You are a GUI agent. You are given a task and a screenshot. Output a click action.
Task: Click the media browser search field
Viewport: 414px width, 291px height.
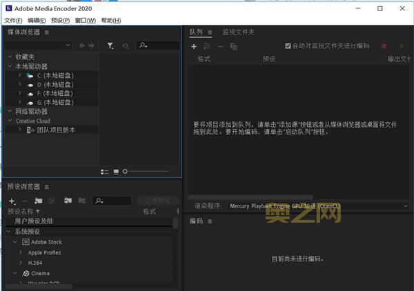tap(158, 46)
